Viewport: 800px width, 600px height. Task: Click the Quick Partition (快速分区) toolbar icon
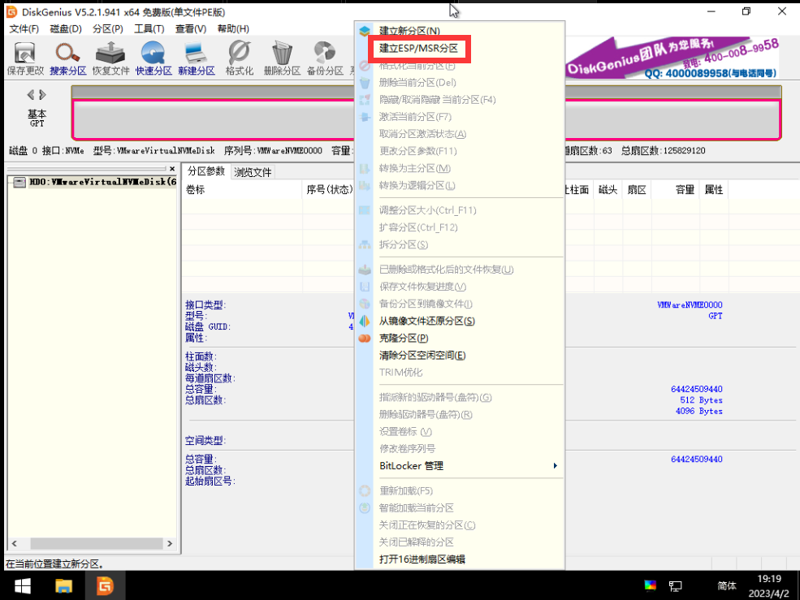[154, 58]
